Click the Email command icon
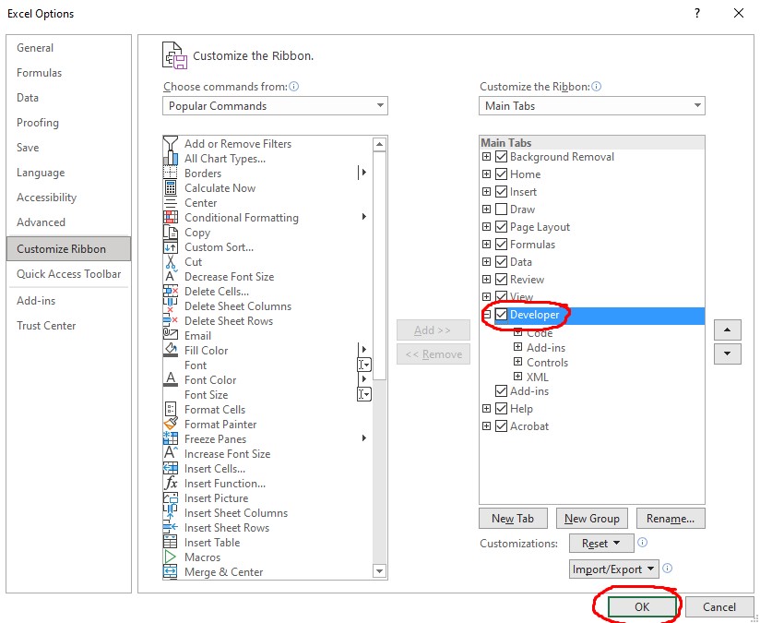The height and width of the screenshot is (623, 760). [170, 336]
